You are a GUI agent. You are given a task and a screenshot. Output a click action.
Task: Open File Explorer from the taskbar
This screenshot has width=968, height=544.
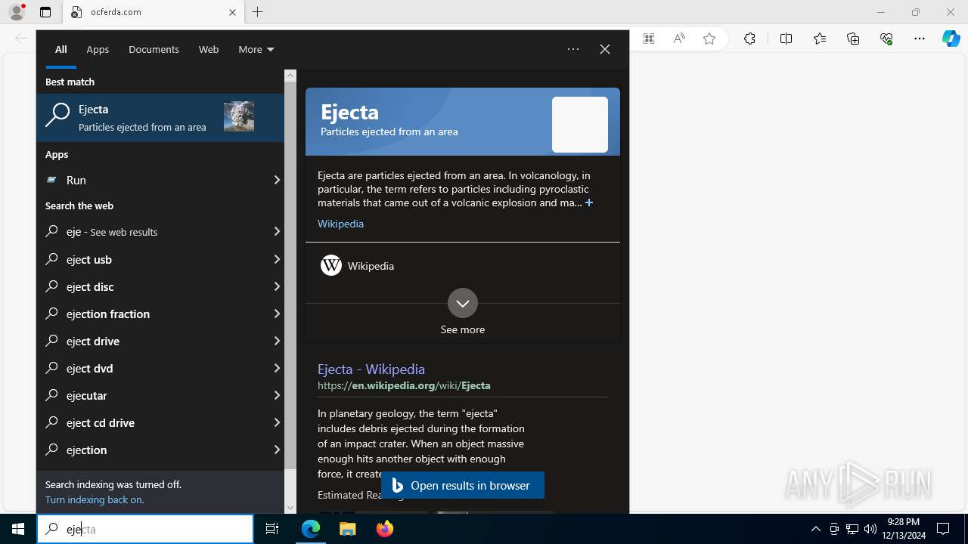(347, 529)
